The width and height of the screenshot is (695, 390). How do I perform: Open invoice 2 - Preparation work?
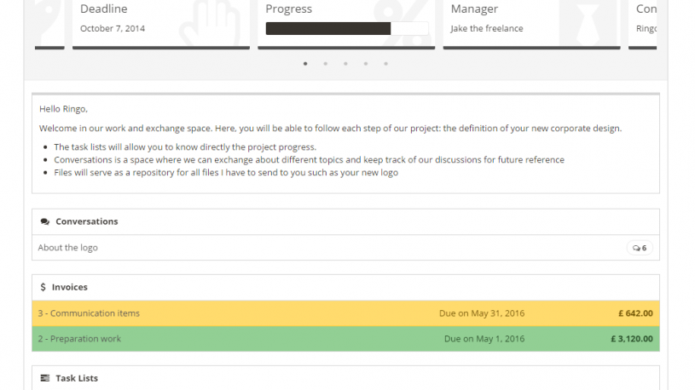coord(79,339)
